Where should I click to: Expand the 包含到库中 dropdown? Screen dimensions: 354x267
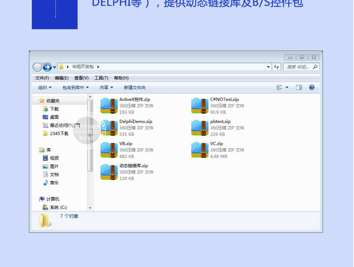tap(75, 87)
